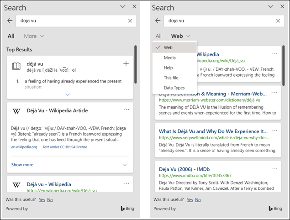Answer Yes to useful in left panel

[x=42, y=200]
